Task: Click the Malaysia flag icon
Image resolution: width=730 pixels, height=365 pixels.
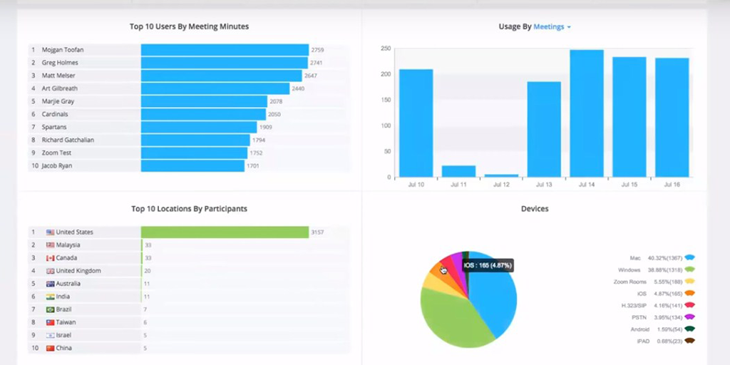Action: pos(51,245)
